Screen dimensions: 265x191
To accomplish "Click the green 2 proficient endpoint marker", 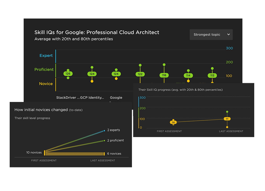I will coord(104,141).
